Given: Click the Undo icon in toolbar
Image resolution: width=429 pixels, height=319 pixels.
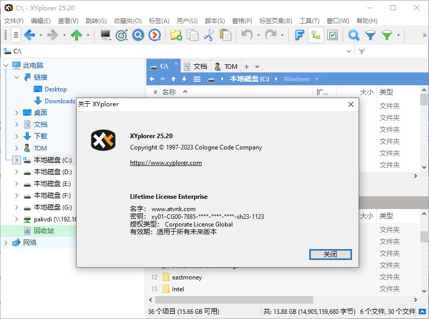Looking at the screenshot, I should click(247, 35).
